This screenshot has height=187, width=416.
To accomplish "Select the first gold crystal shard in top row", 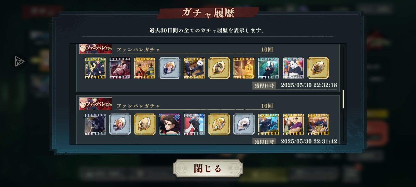I will tap(219, 68).
